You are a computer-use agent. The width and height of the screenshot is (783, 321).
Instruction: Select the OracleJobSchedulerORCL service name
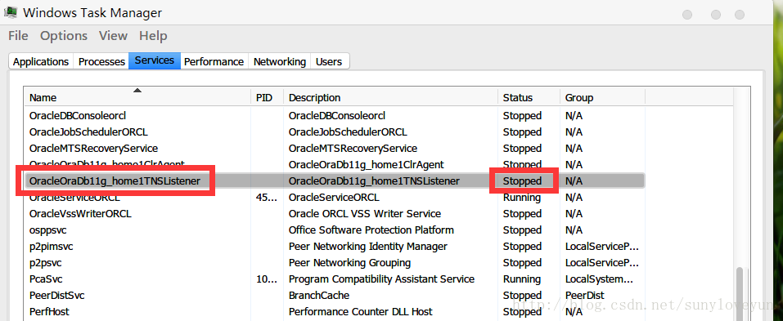point(88,132)
